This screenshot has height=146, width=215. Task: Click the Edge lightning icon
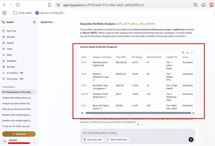4,55
